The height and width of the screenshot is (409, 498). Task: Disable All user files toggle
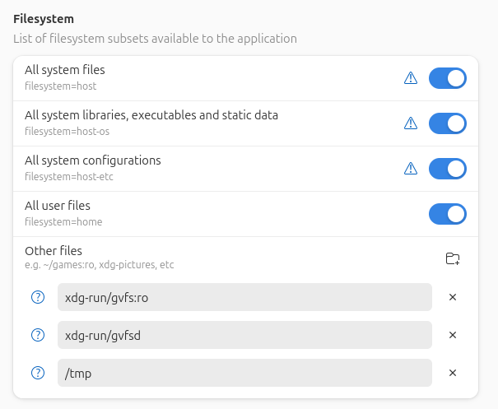point(448,214)
